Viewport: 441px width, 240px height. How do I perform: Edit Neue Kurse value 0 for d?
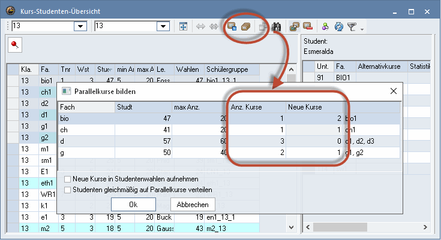[314, 141]
